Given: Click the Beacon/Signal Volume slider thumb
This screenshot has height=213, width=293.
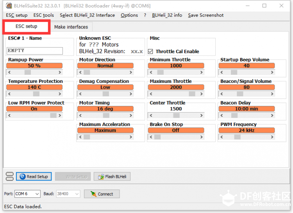Looking at the screenshot, I should (x=240, y=94).
